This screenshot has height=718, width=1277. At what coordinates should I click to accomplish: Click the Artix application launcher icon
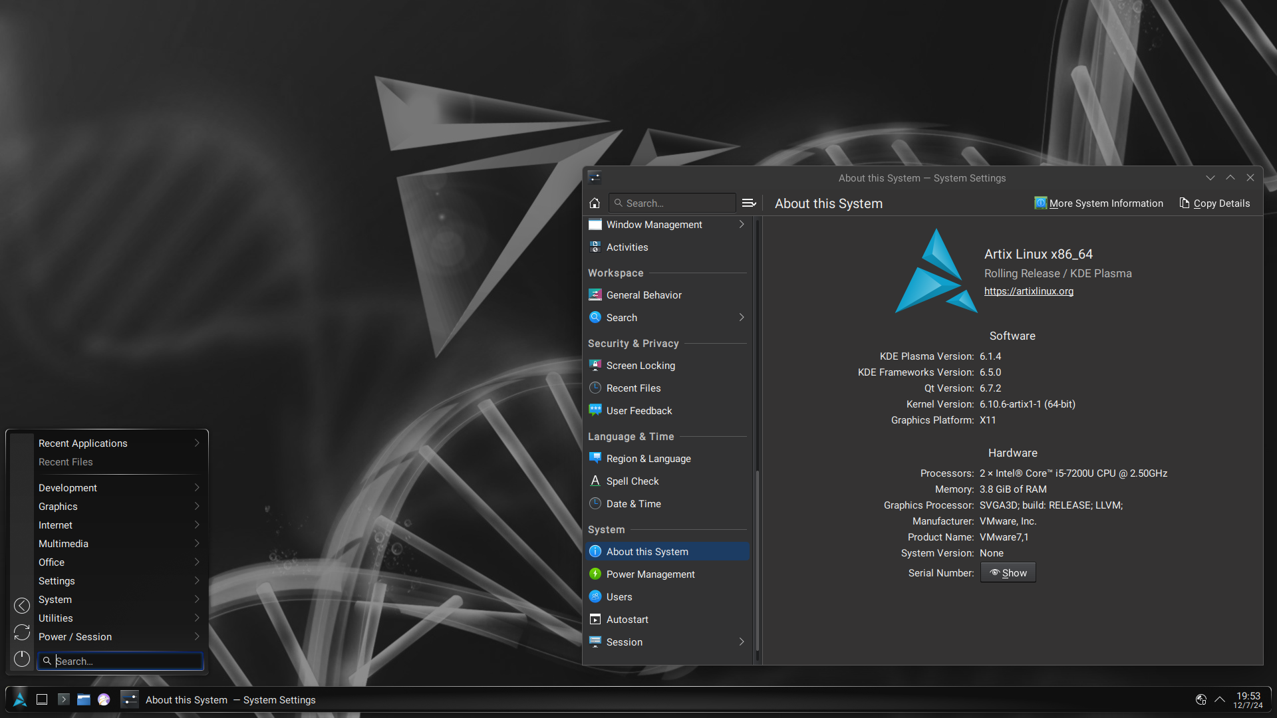(20, 699)
